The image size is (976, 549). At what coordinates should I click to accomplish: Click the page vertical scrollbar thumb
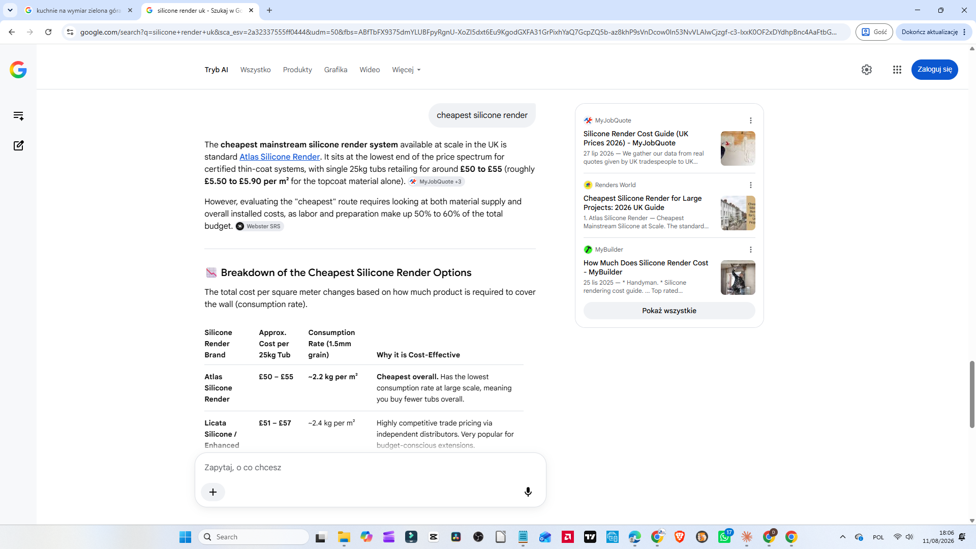[x=972, y=394]
